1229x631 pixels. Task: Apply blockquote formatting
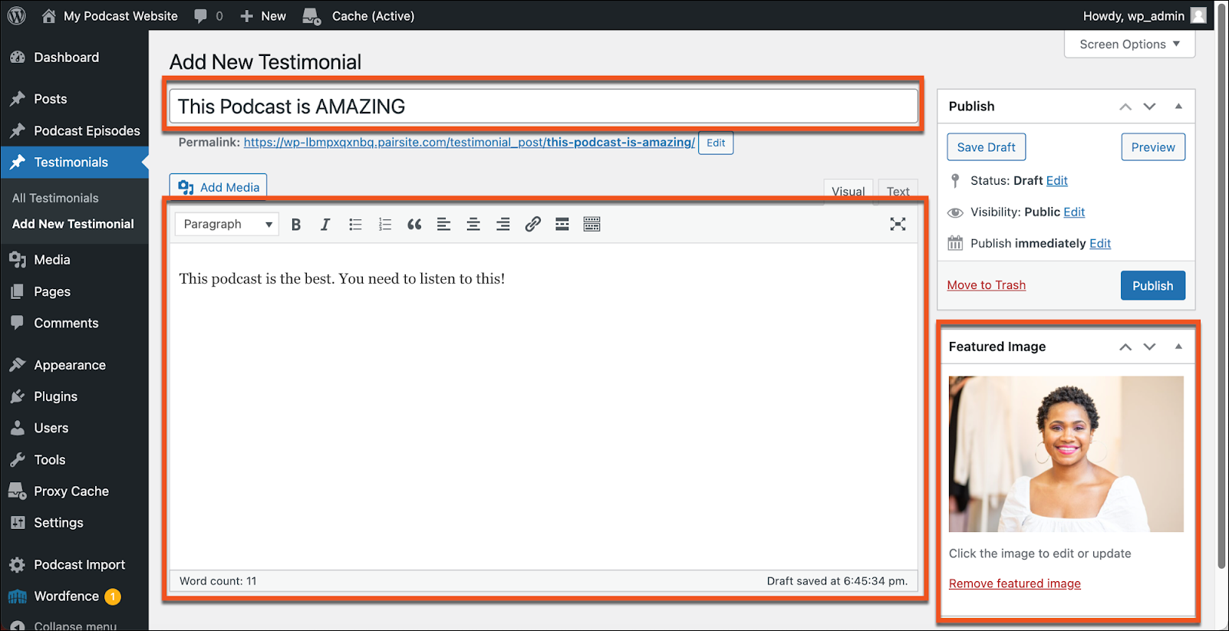coord(414,225)
